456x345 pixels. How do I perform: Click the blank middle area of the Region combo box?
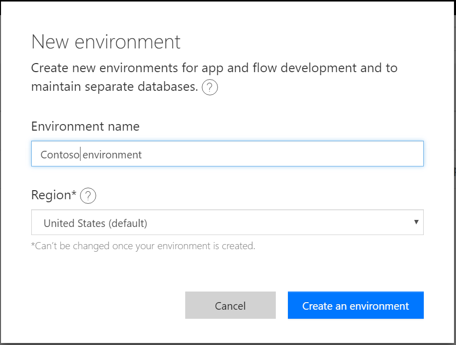tap(277, 222)
